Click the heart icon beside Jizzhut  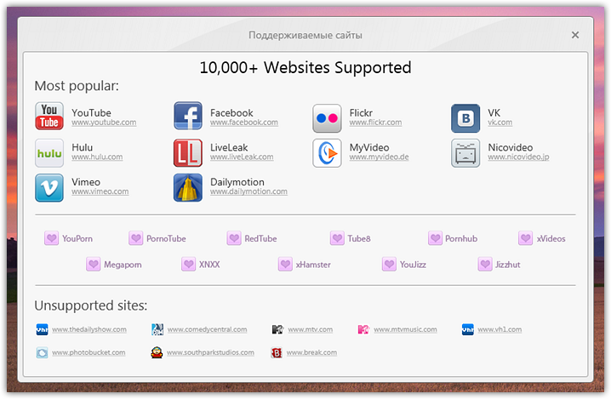coord(485,265)
